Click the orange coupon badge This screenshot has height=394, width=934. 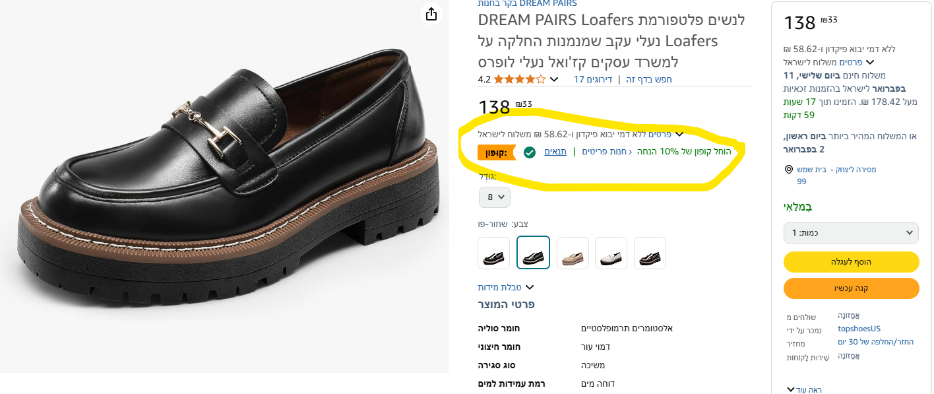pyautogui.click(x=496, y=152)
